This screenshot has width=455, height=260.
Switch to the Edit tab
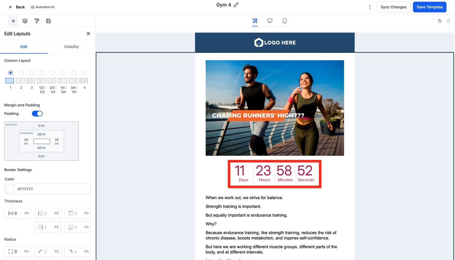coord(24,47)
